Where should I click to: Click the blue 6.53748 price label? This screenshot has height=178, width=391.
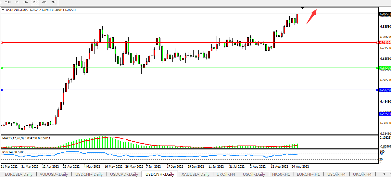pyautogui.click(x=385, y=90)
